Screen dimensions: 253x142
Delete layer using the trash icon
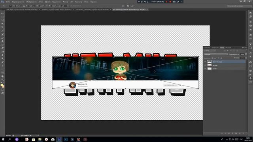244,133
